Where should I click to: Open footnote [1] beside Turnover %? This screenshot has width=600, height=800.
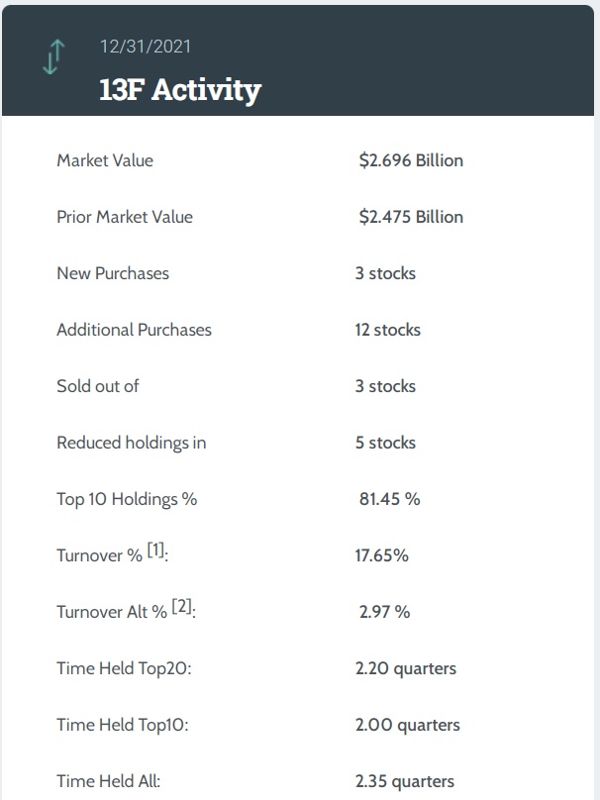click(156, 550)
